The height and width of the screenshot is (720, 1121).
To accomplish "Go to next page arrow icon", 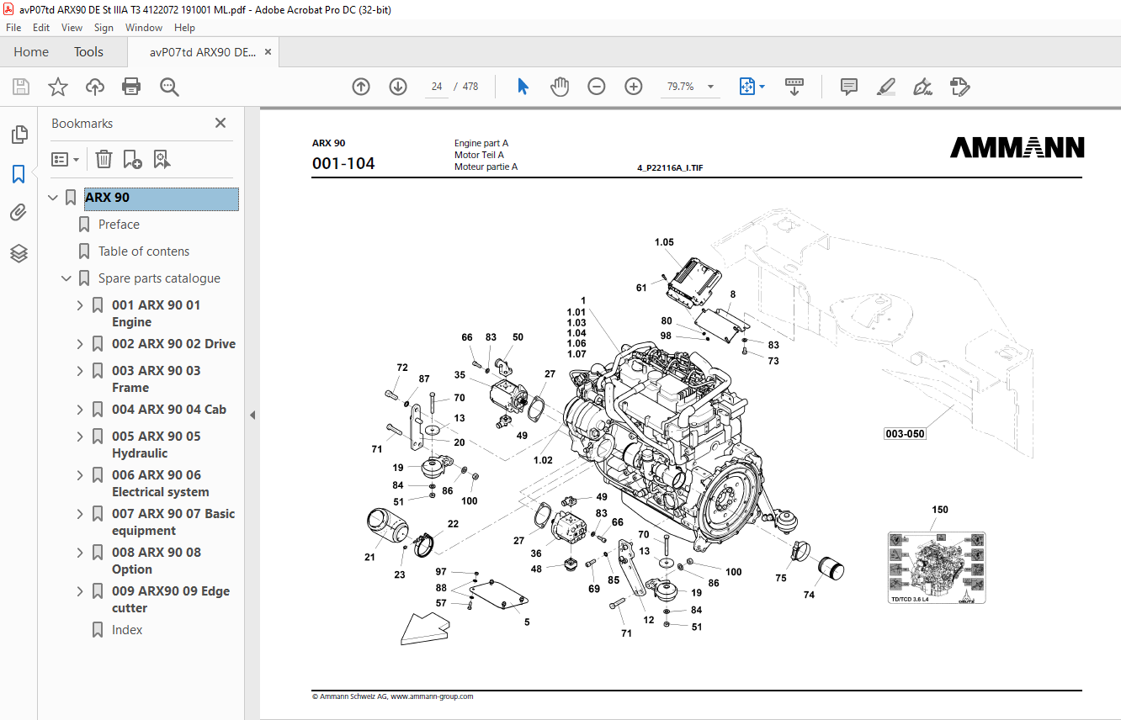I will 398,87.
